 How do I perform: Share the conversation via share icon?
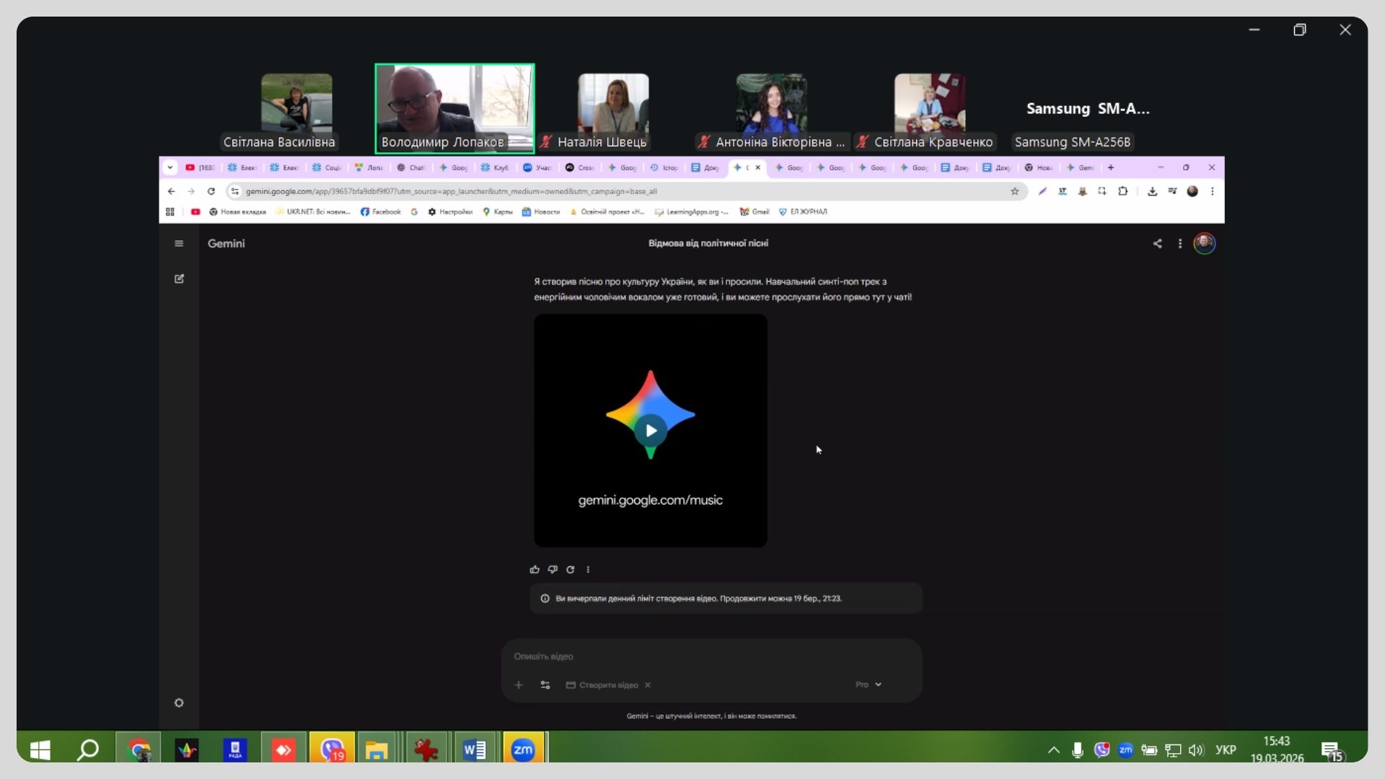pyautogui.click(x=1157, y=244)
